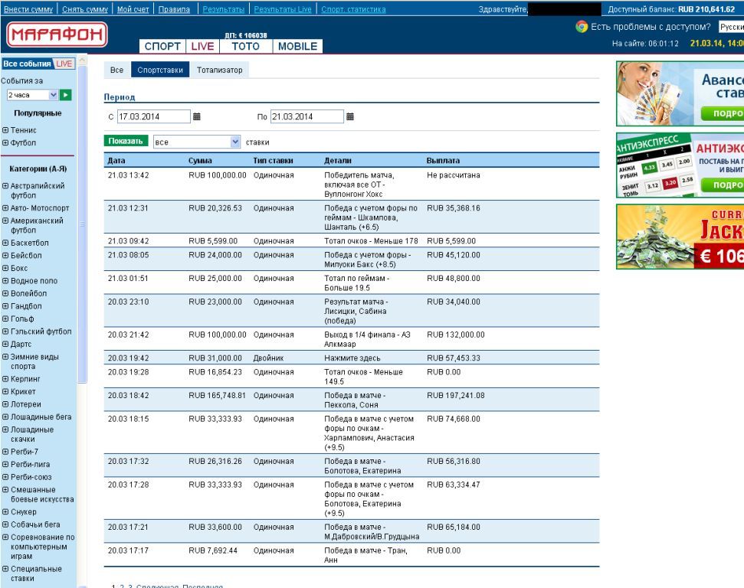Open the Спорт. статистика link
The width and height of the screenshot is (744, 588).
[353, 9]
